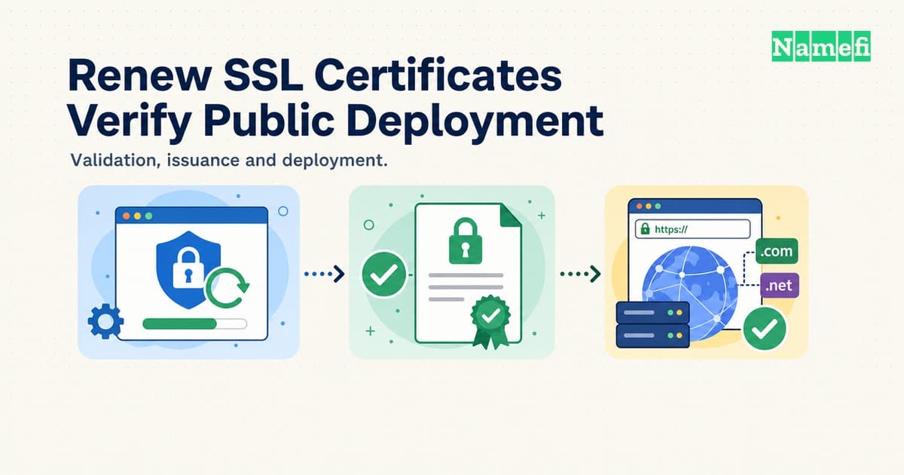Click the Namefi logo
This screenshot has width=904, height=475.
821,47
